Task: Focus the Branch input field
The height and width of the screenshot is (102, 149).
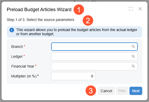Action: click(94, 47)
